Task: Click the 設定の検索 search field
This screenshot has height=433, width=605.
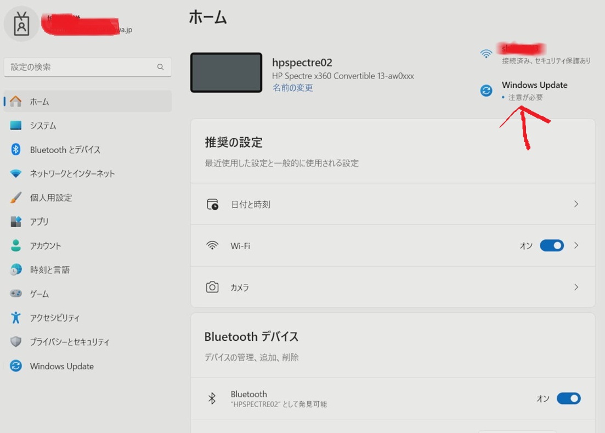Action: [x=88, y=67]
